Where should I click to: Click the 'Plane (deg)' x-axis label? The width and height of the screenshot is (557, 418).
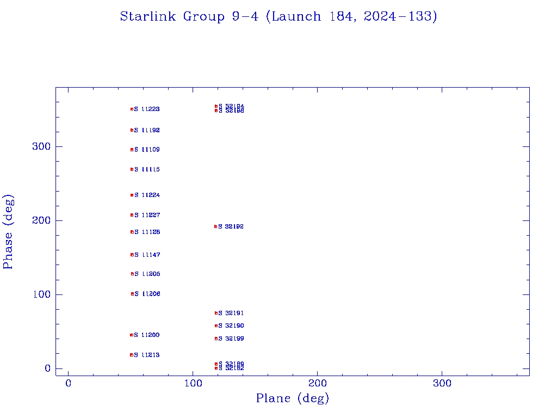point(293,398)
